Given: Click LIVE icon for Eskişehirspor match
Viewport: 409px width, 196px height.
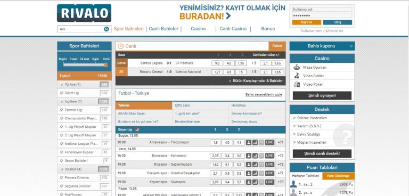Looking at the screenshot, I should coord(269,173).
